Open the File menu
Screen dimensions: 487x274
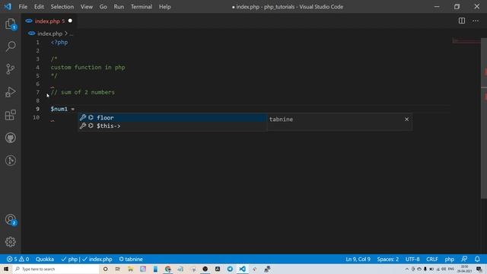point(23,7)
